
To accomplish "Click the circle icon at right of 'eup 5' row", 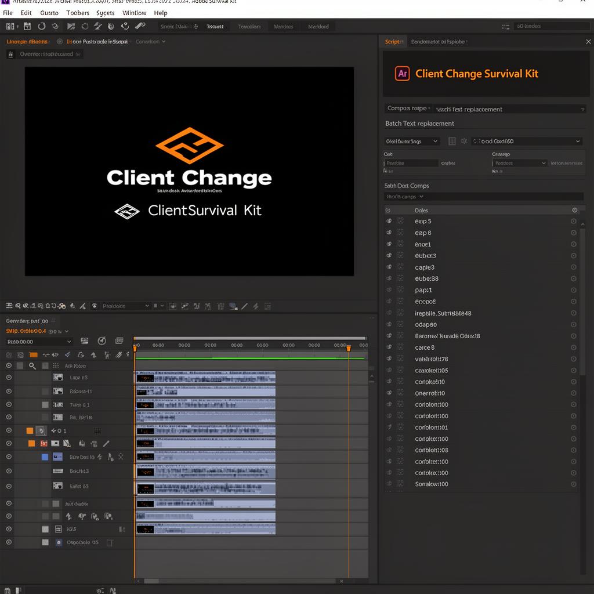I will (574, 221).
